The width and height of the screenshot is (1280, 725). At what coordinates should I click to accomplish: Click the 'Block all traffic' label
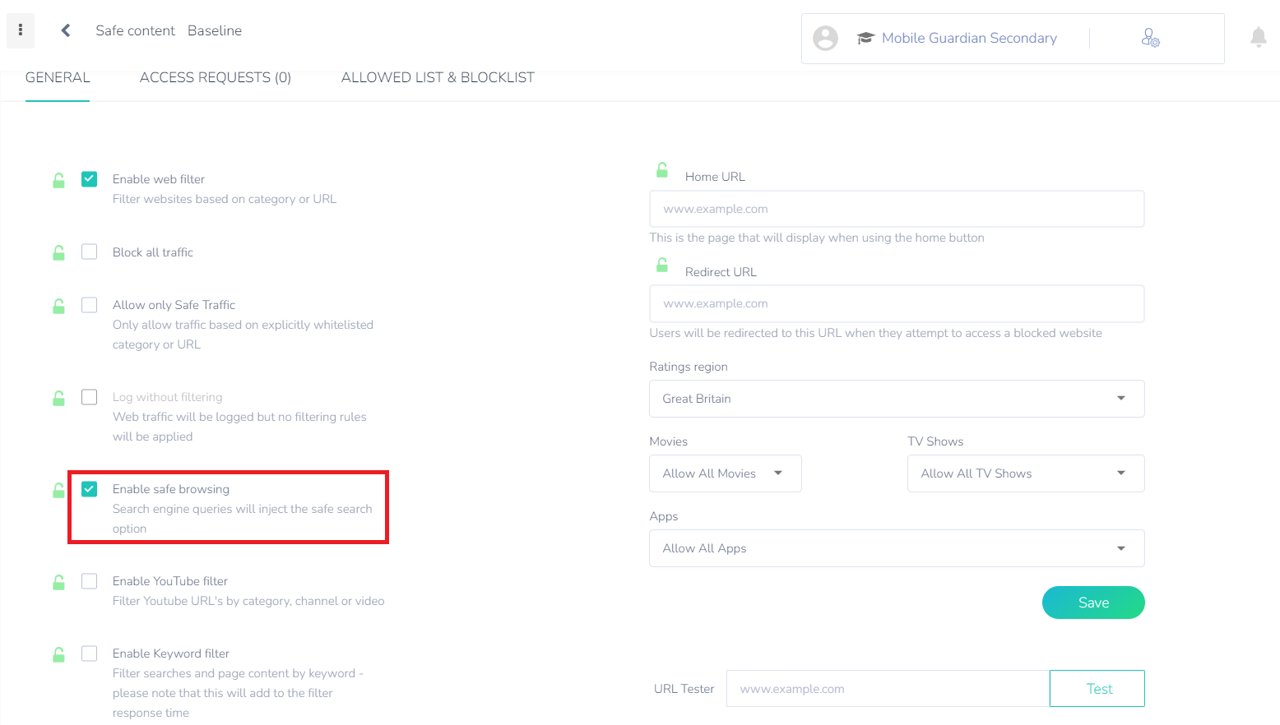point(153,252)
